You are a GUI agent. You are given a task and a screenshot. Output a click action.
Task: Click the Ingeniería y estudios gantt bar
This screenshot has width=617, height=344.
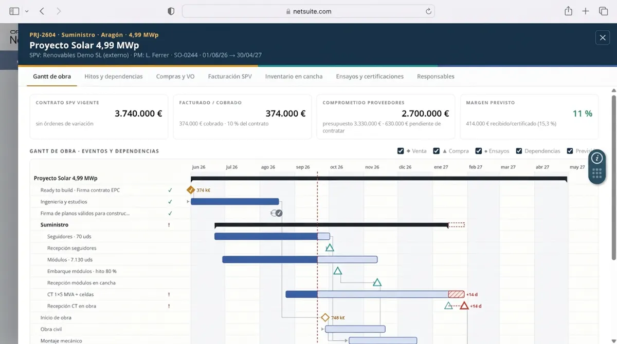(x=235, y=202)
